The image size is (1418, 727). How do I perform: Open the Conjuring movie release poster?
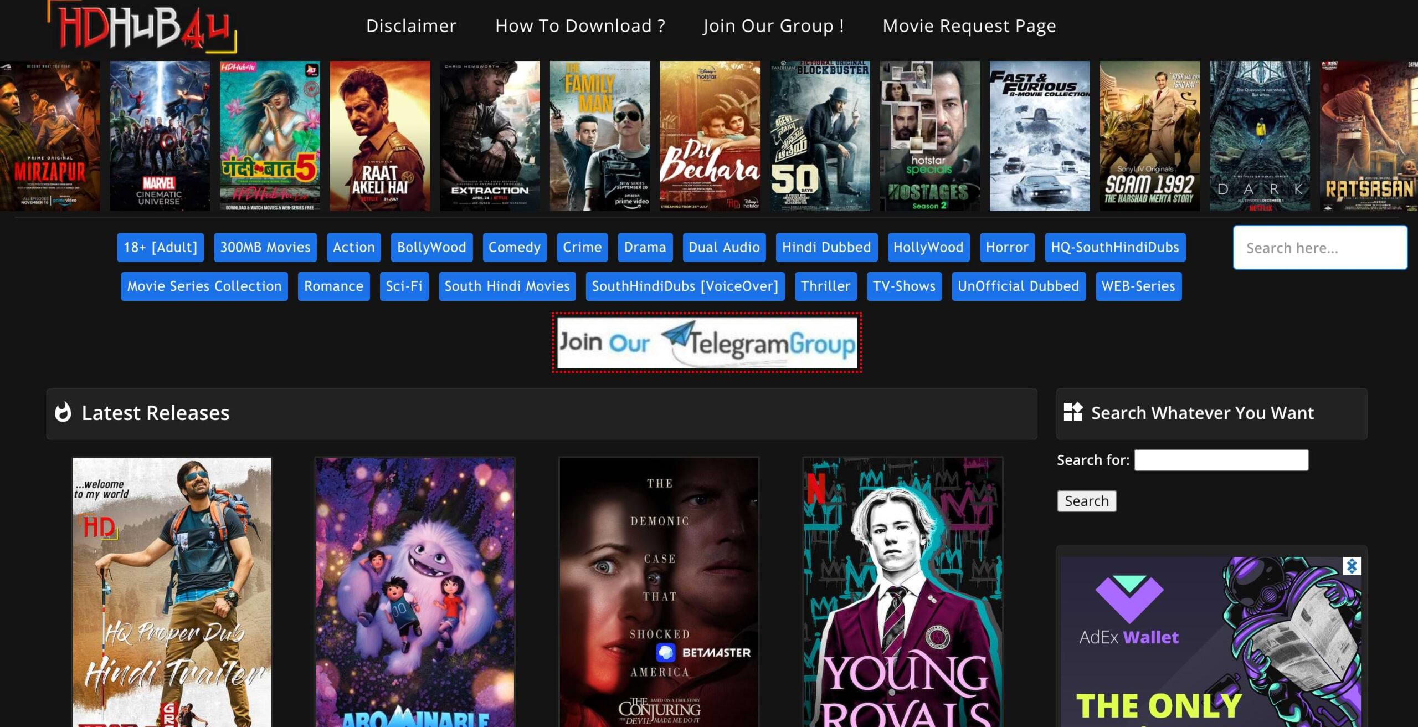click(x=659, y=592)
